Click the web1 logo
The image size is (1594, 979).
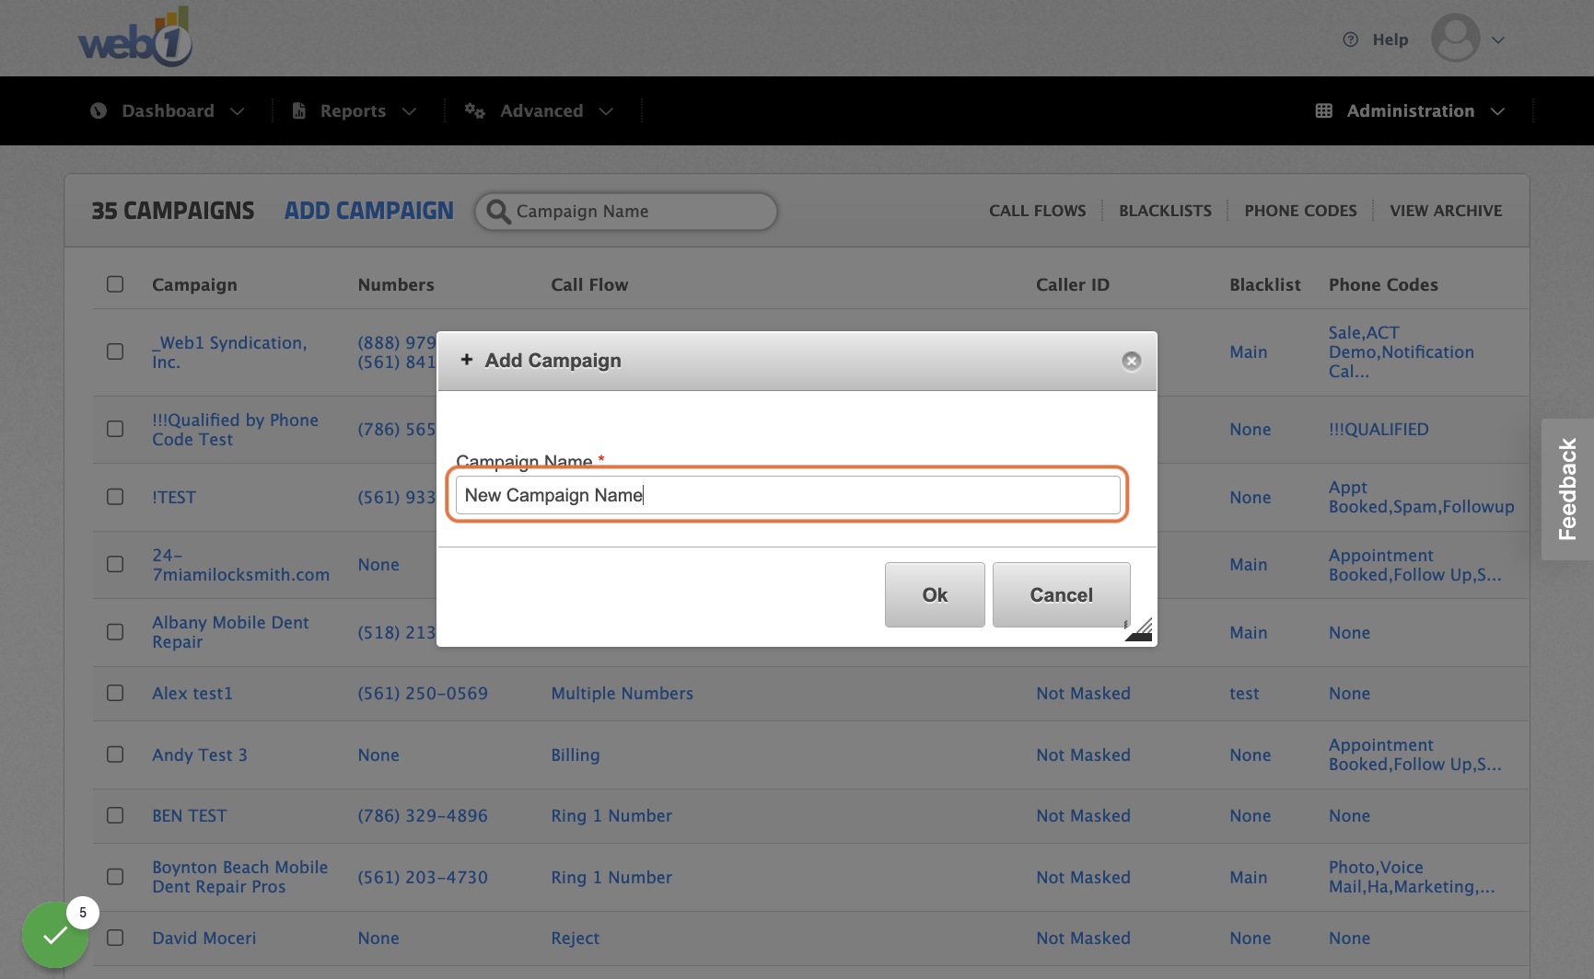coord(135,37)
